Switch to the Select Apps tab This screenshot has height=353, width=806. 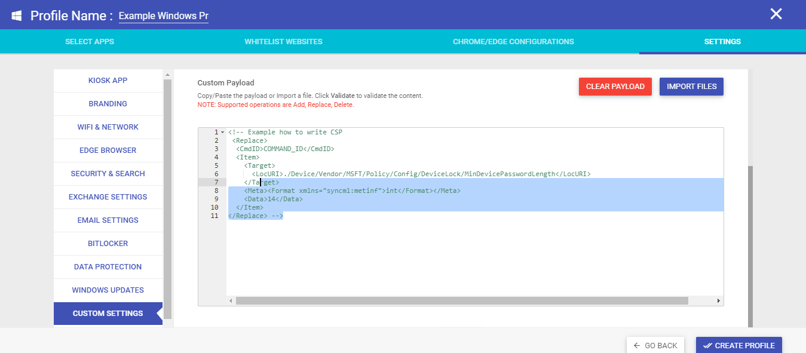pos(90,42)
